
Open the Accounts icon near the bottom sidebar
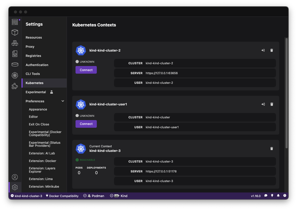coord(15,177)
